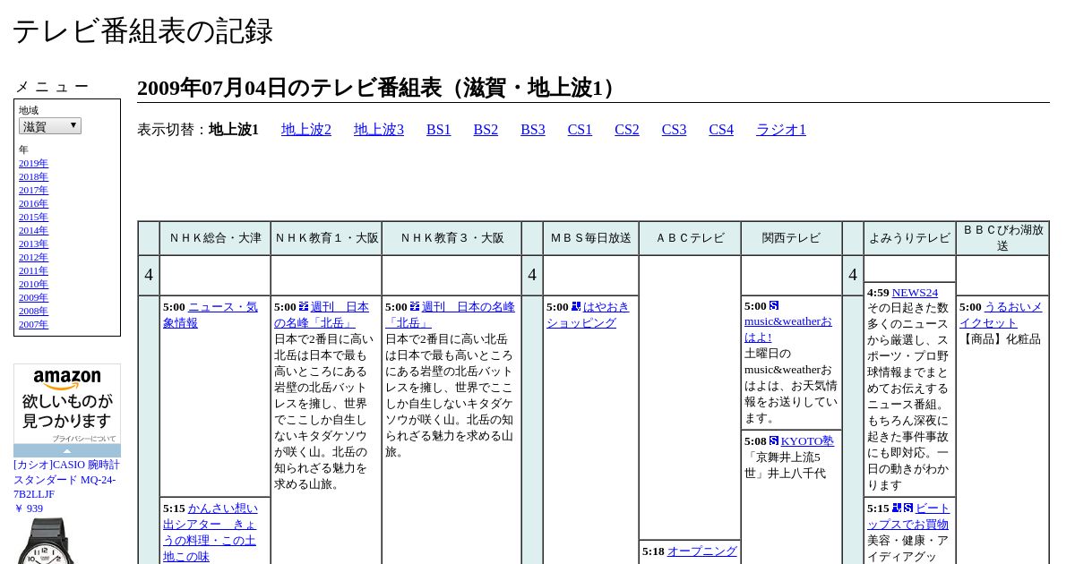The image size is (1075, 564).
Task: Open music&weatherおはよ! program link
Action: pyautogui.click(x=788, y=329)
